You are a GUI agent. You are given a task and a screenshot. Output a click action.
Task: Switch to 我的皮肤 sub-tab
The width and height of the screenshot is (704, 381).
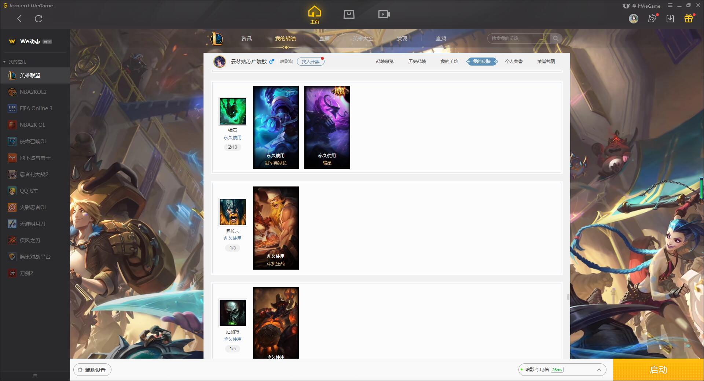point(482,62)
